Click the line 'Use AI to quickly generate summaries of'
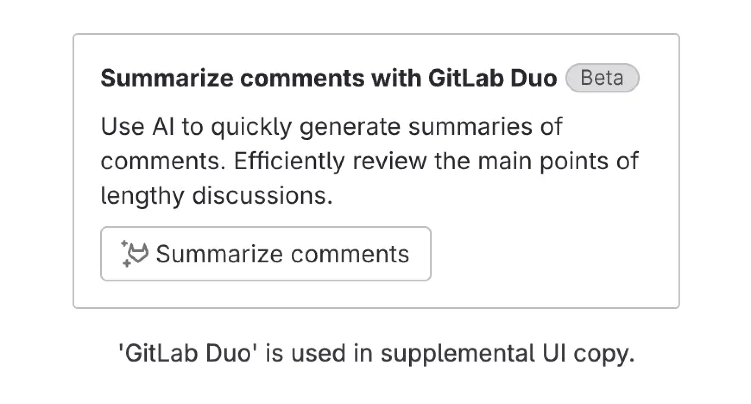 [x=331, y=127]
